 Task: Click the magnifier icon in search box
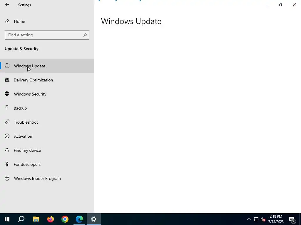tap(85, 35)
